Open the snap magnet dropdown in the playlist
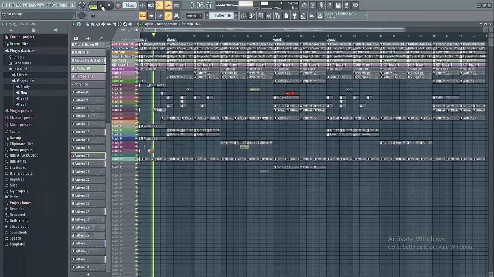The height and width of the screenshot is (277, 494). pos(79,24)
